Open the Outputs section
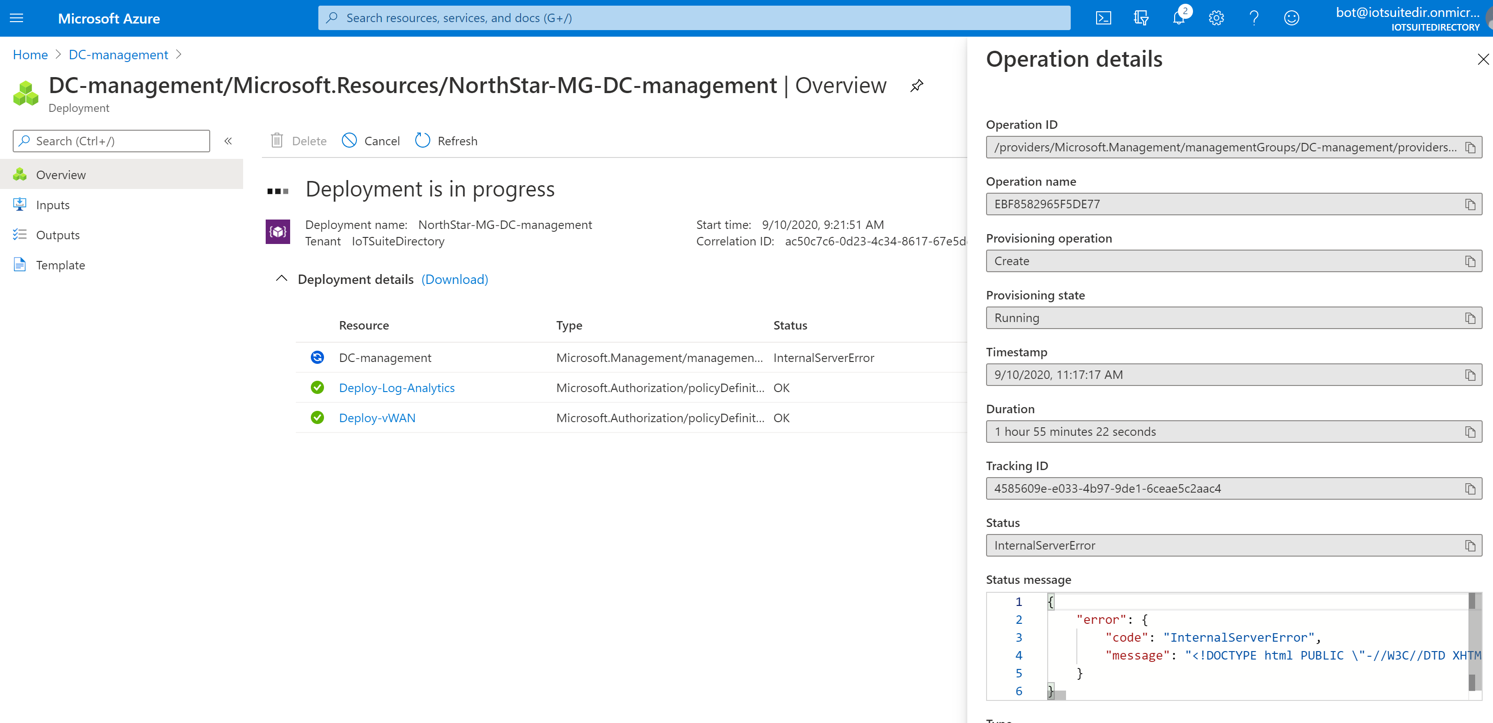1493x723 pixels. pos(58,235)
